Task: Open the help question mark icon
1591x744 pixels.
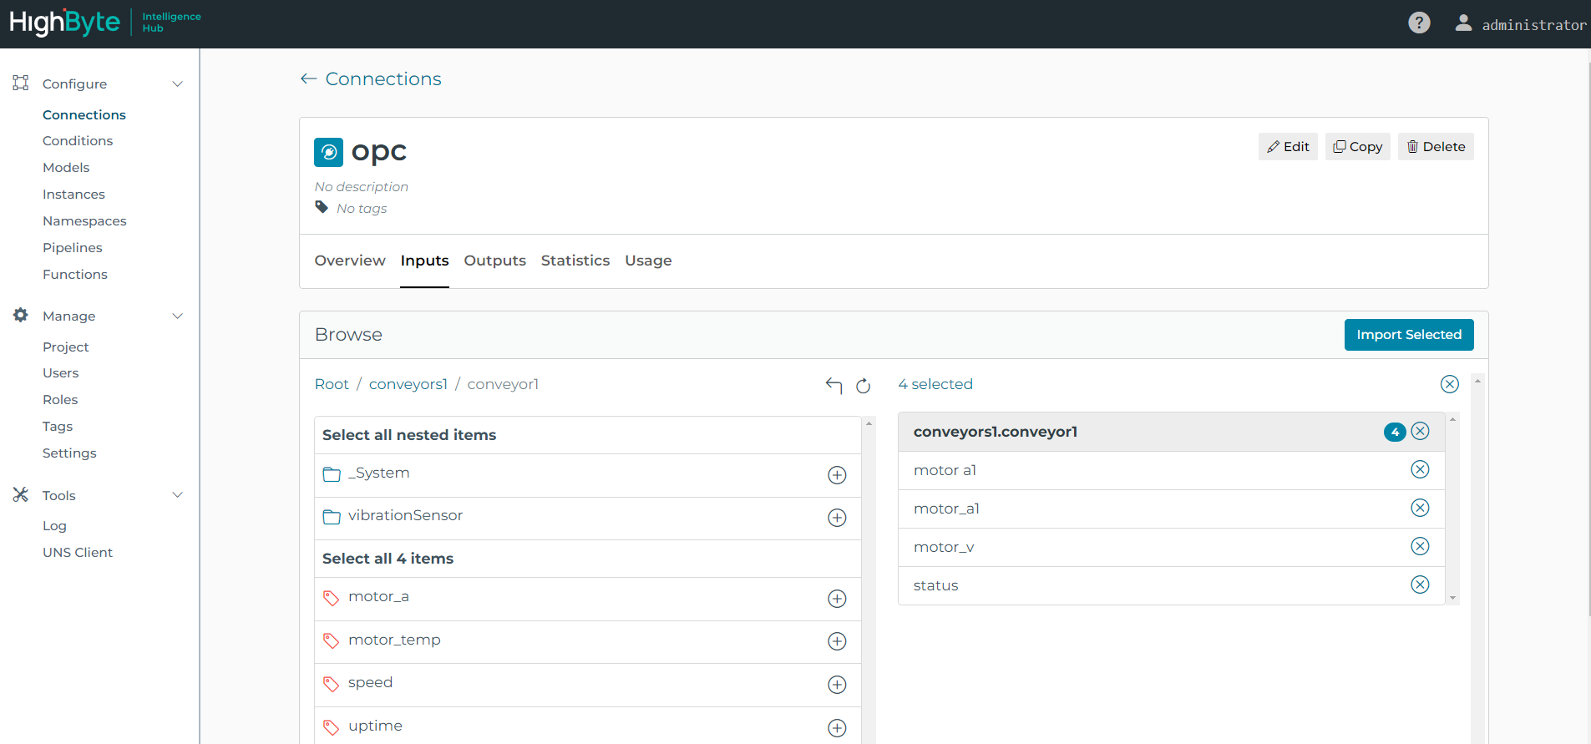Action: pyautogui.click(x=1419, y=23)
